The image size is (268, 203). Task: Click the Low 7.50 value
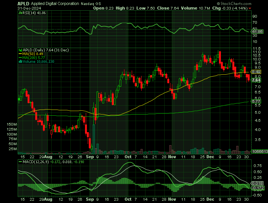(x=145, y=8)
